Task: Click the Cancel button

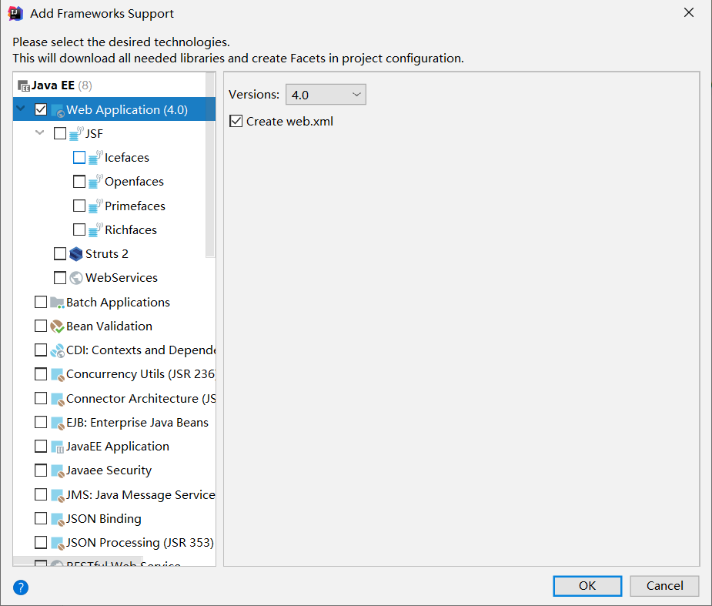Action: (664, 586)
